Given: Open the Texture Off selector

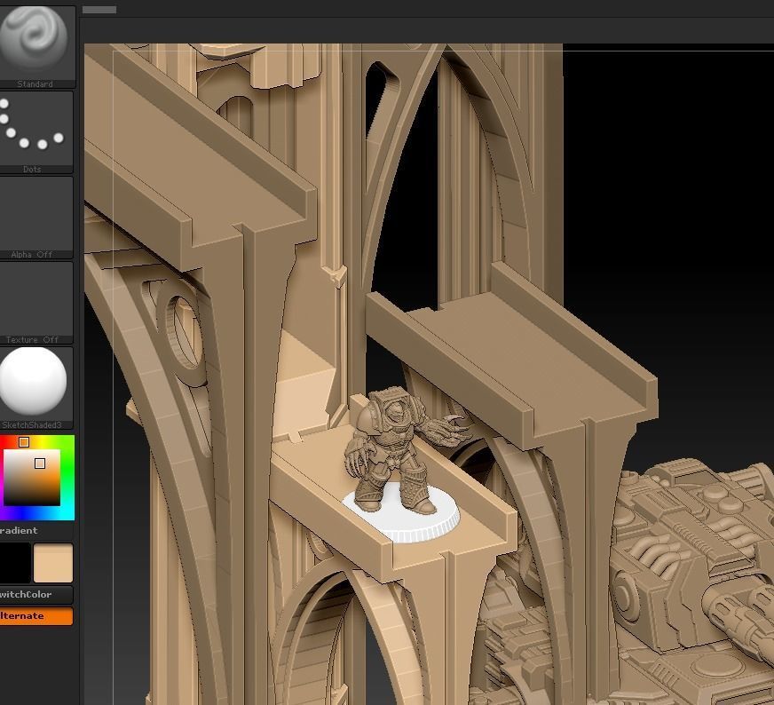Looking at the screenshot, I should tap(36, 302).
